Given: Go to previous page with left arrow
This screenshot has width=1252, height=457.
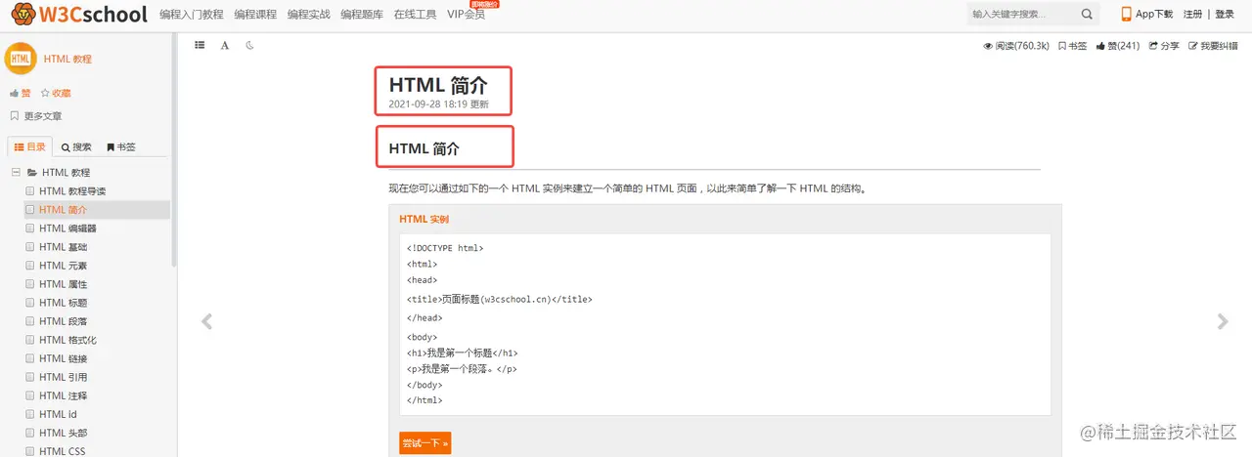Looking at the screenshot, I should coord(206,321).
